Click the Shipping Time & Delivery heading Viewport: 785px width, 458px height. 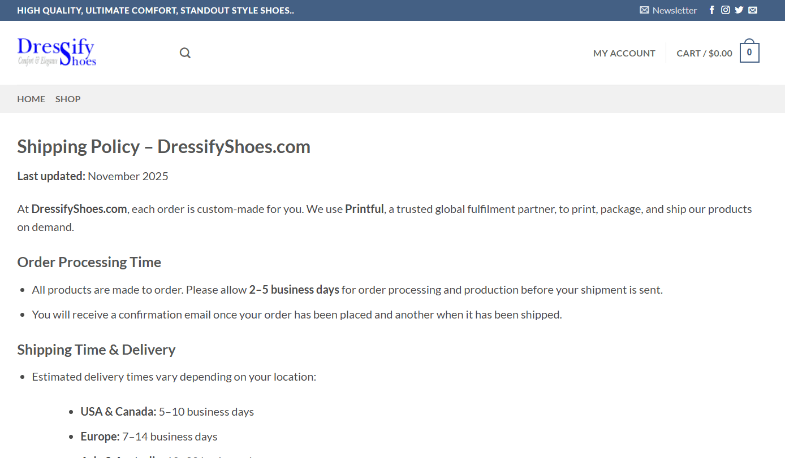pyautogui.click(x=96, y=350)
